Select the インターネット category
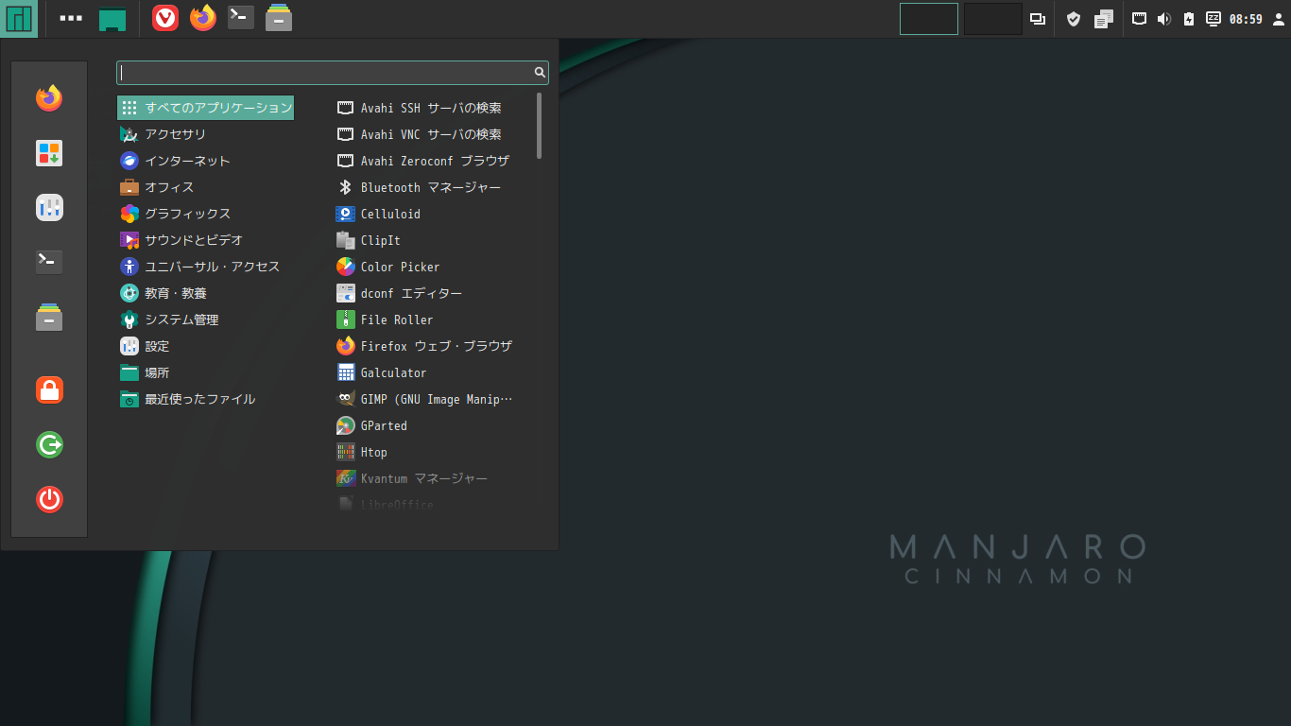Viewport: 1291px width, 726px height. (x=205, y=161)
